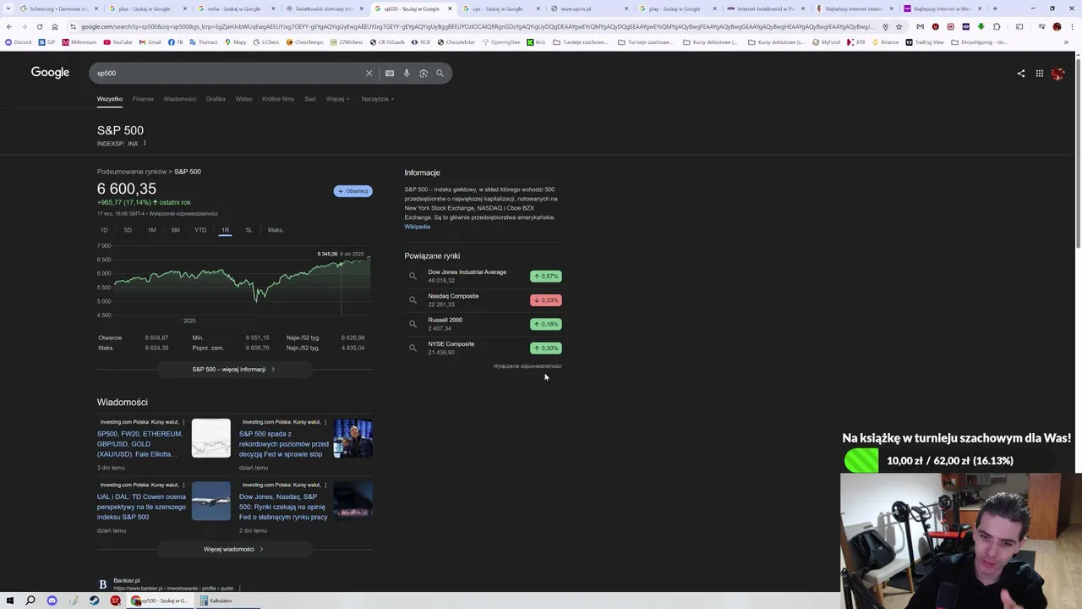1082x609 pixels.
Task: Select the 5L chart range
Action: pyautogui.click(x=249, y=230)
